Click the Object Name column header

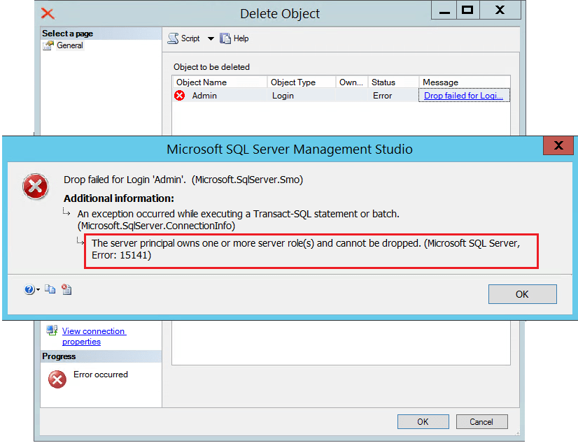[x=220, y=82]
